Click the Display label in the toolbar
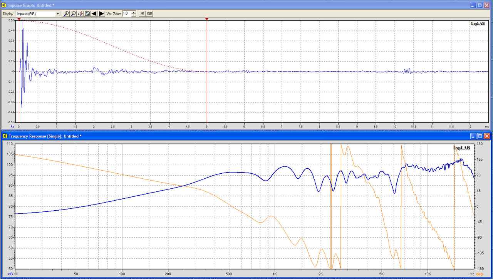This screenshot has height=280, width=493. pyautogui.click(x=8, y=14)
